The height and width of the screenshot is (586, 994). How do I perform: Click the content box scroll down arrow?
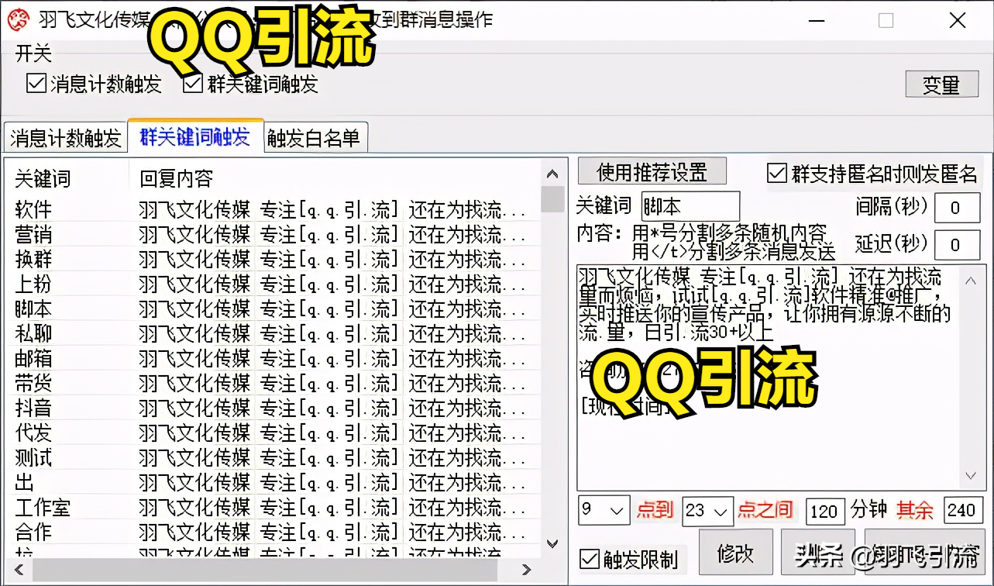[972, 476]
